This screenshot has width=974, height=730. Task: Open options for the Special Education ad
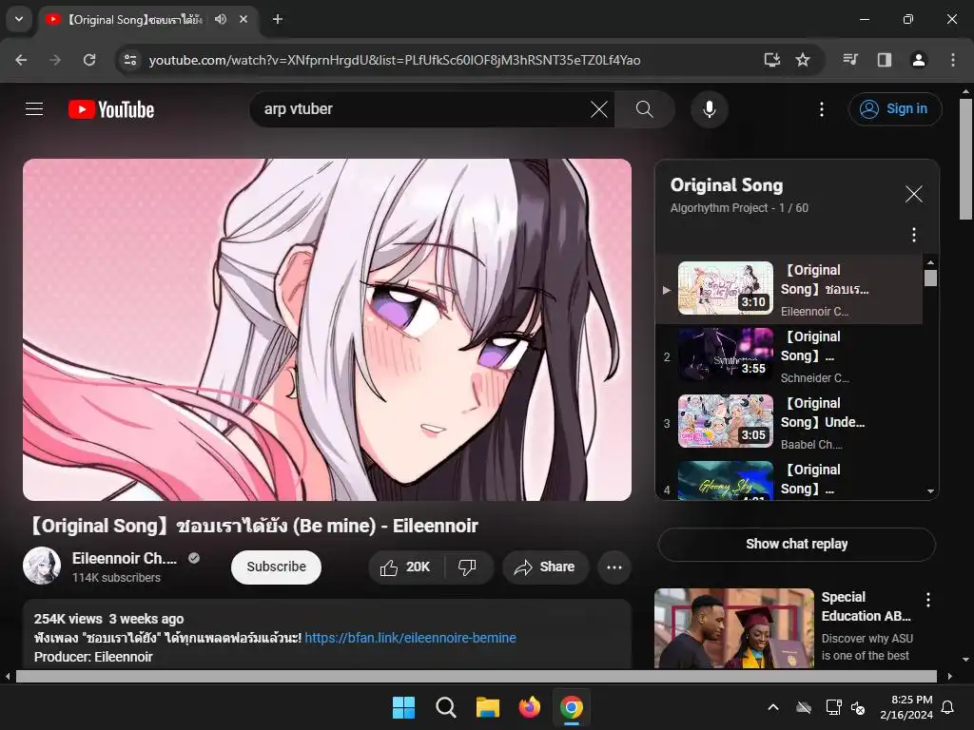coord(928,600)
